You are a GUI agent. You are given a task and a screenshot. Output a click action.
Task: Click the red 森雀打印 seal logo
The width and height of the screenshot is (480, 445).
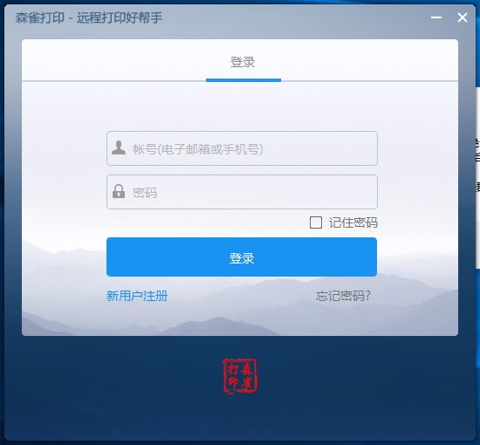point(240,376)
